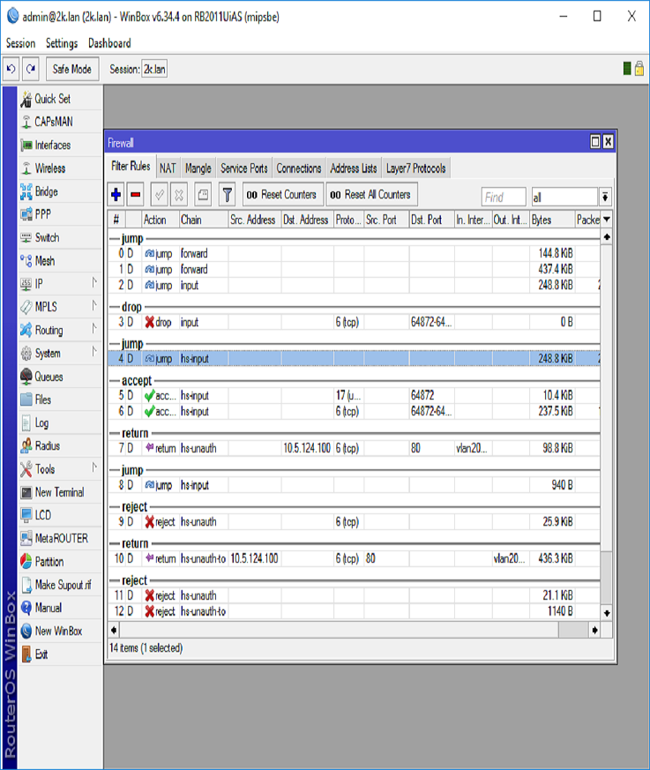Click the blue plus add rule icon
Screen dimensions: 650x770
[116, 195]
